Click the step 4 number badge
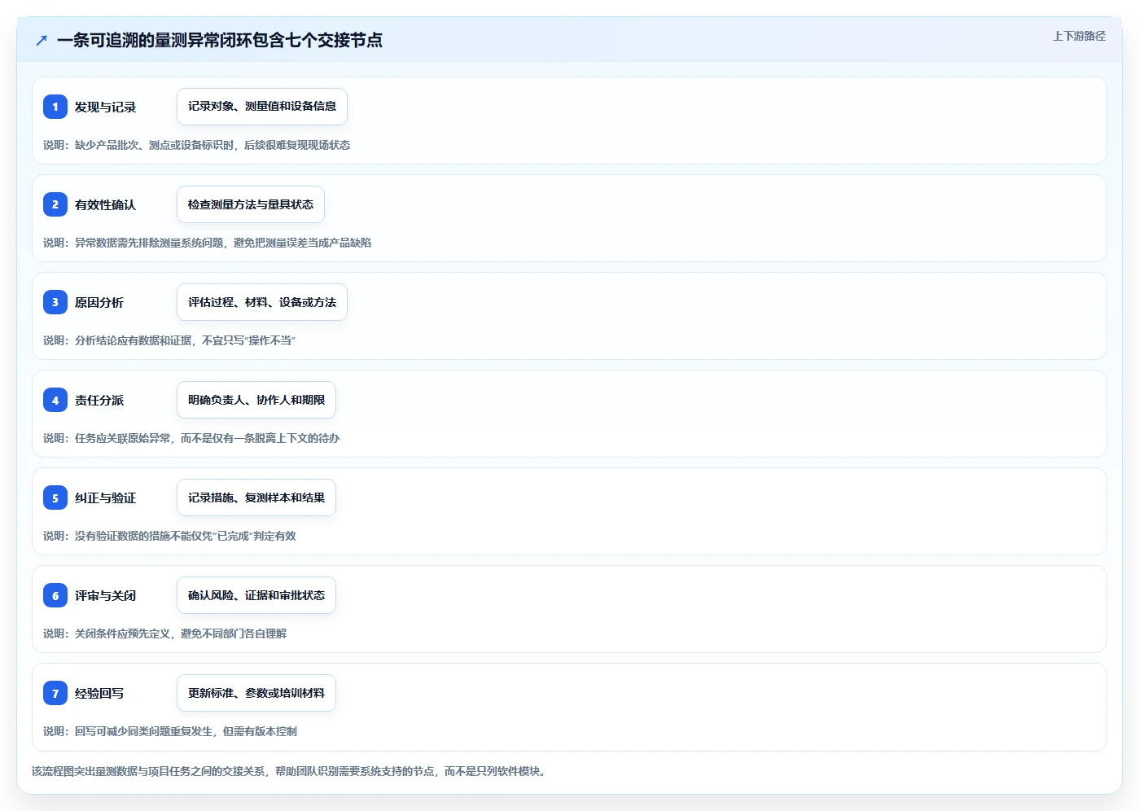 55,400
